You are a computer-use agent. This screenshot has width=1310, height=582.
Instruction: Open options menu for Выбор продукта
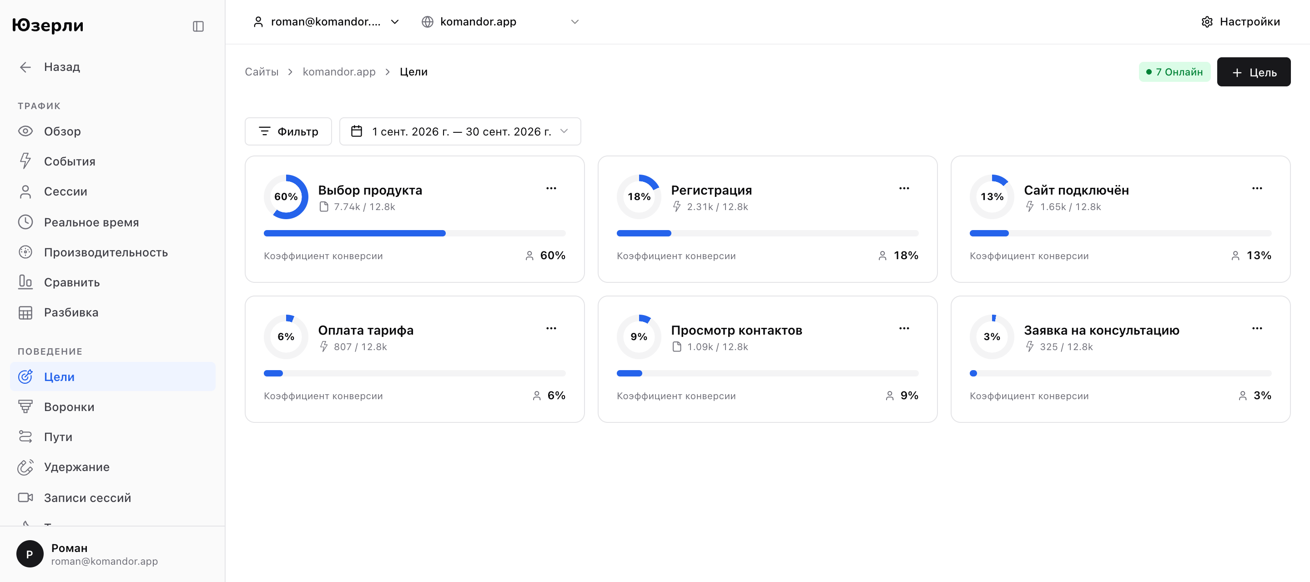coord(551,189)
